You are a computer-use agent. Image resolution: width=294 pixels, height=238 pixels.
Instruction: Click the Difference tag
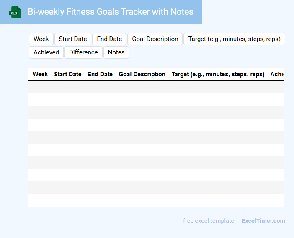point(83,52)
